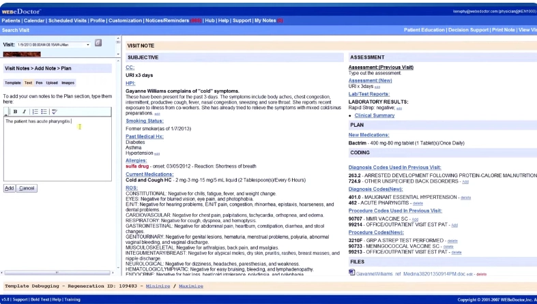Open Support in top navigation

[242, 20]
